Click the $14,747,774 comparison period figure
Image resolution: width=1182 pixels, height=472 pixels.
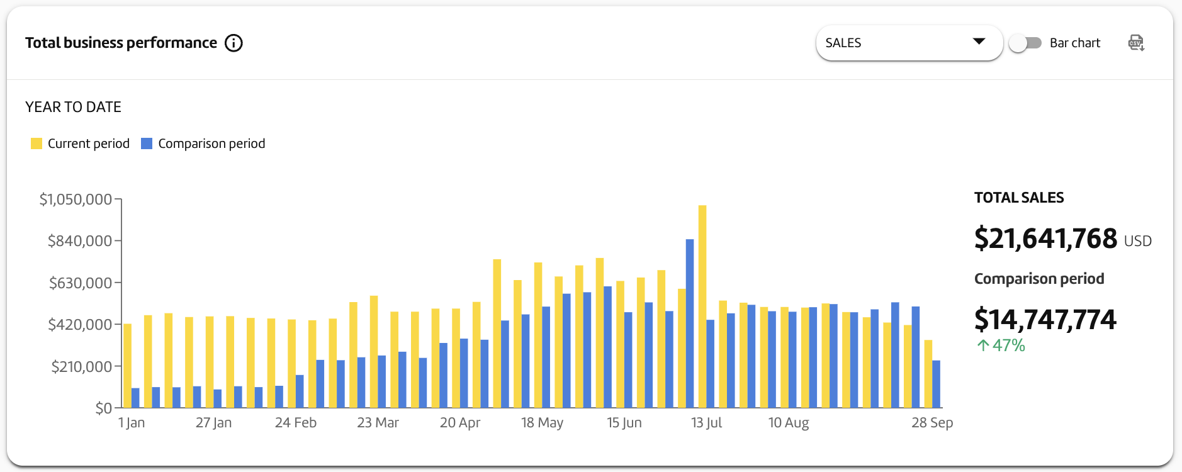1045,320
